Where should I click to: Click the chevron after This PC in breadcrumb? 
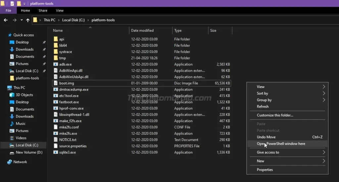coord(59,20)
